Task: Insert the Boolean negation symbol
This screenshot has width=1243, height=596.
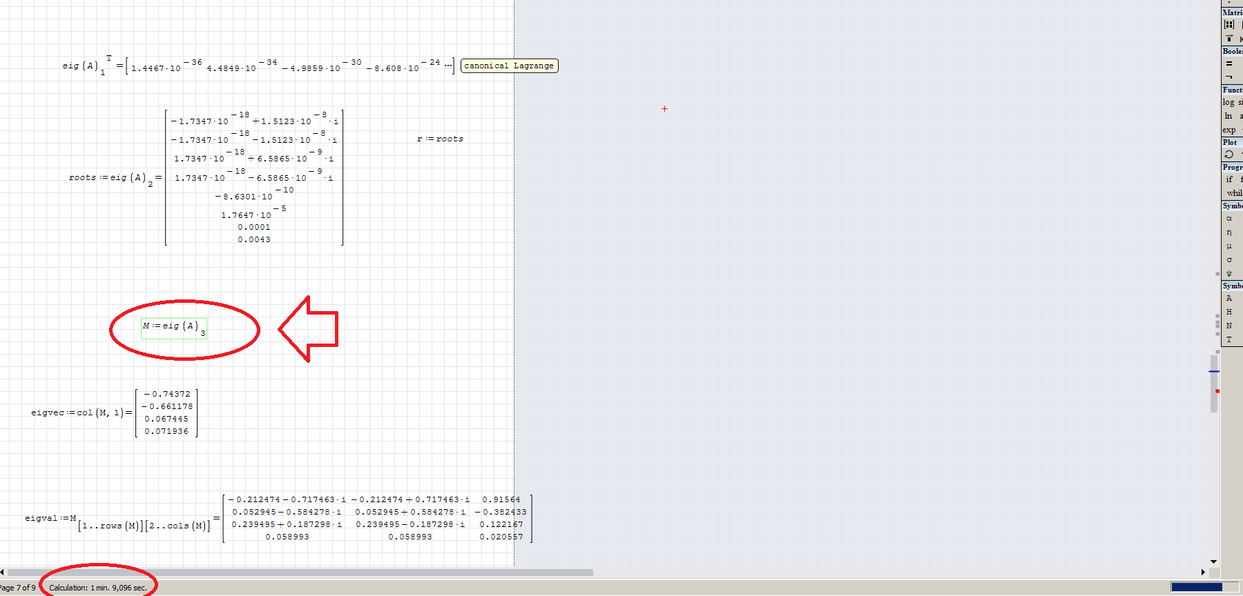Action: (1229, 77)
